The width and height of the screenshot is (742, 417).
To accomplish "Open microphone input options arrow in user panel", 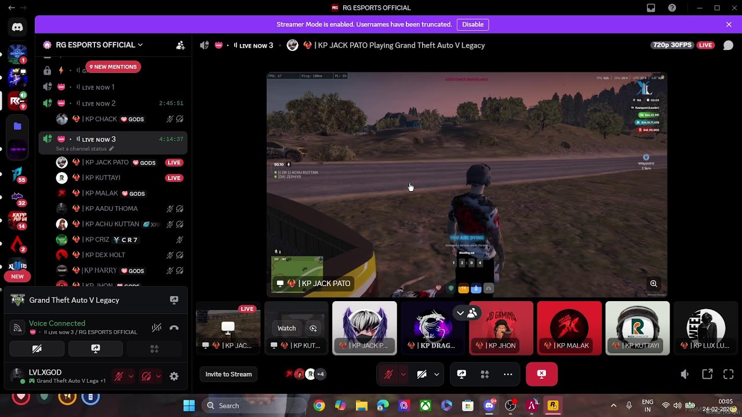I will point(130,376).
